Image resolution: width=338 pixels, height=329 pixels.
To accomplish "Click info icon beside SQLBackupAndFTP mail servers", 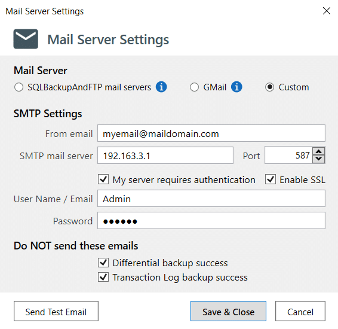I will click(x=161, y=87).
